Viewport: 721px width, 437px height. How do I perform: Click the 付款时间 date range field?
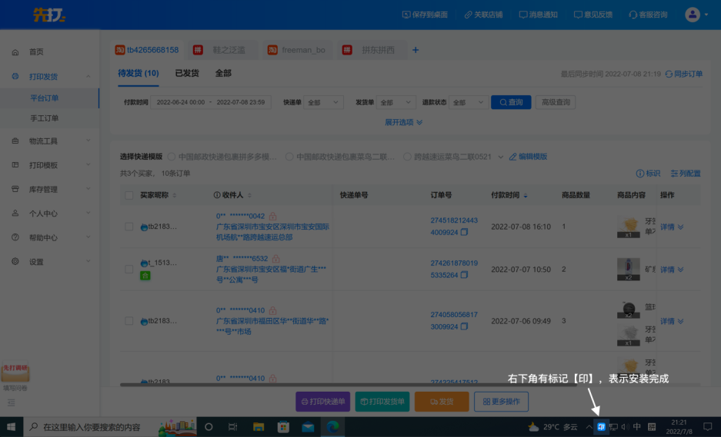[x=210, y=102]
